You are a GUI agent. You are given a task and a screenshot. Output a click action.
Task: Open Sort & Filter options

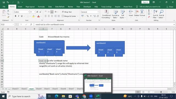pyautogui.click(x=155, y=14)
